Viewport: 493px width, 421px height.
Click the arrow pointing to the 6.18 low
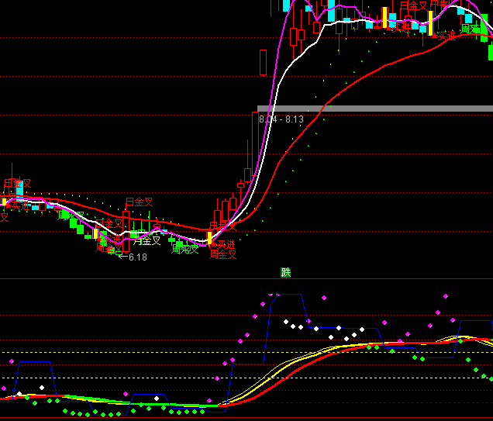122,257
